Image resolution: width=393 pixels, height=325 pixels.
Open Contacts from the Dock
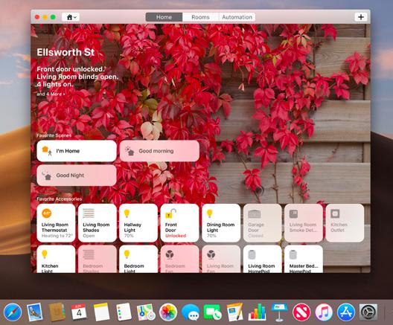coord(57,312)
